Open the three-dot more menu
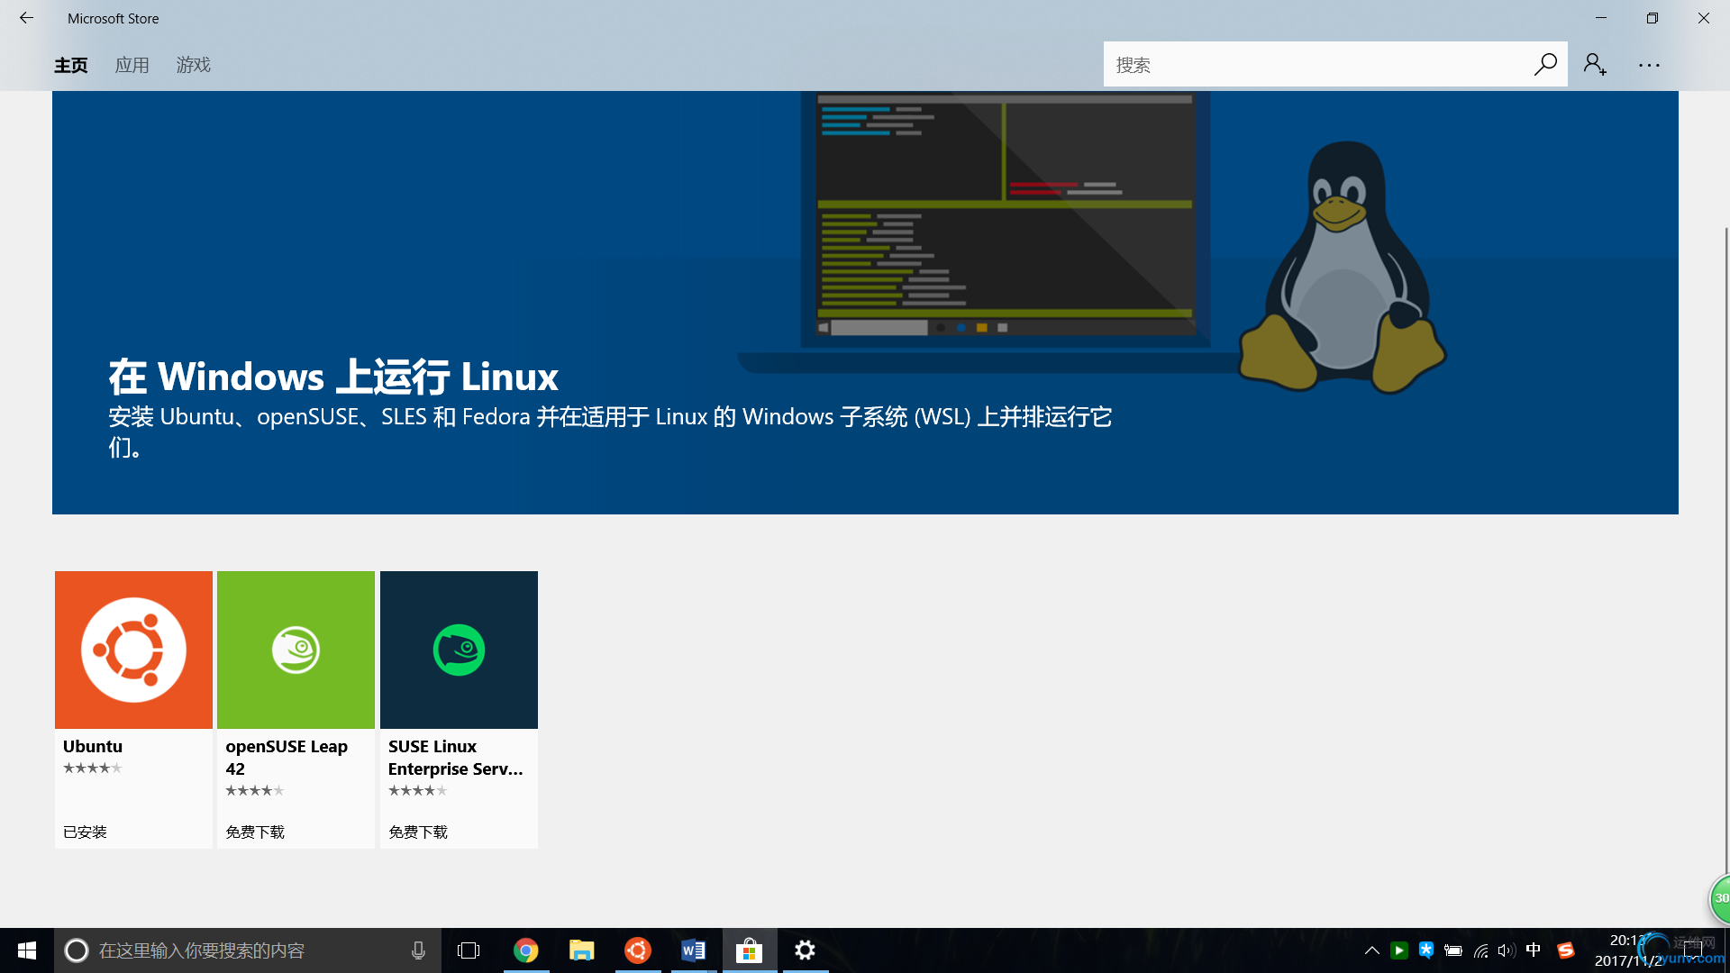 point(1649,65)
